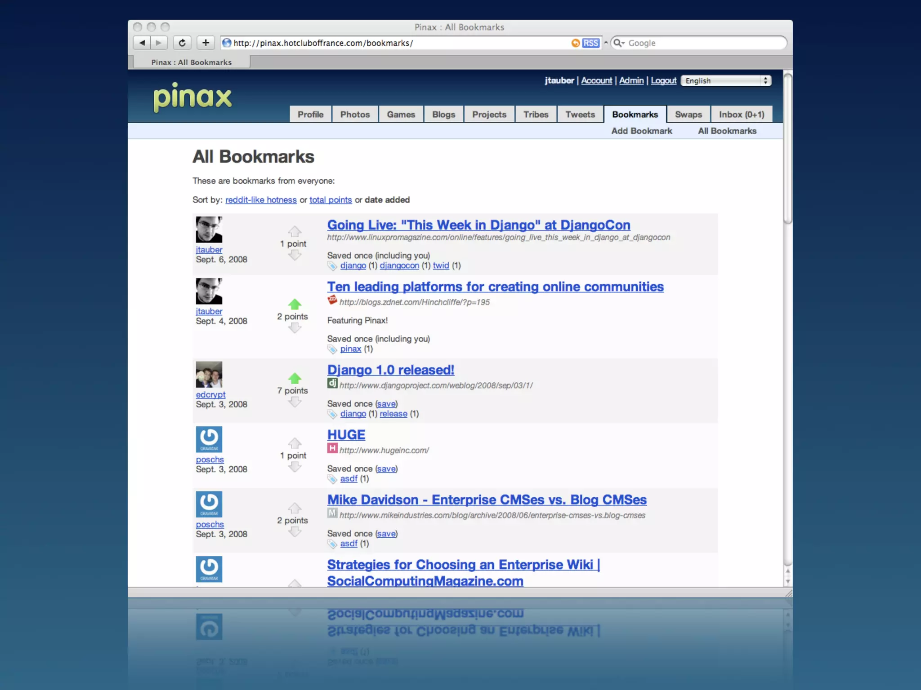Click the reload page icon
The image size is (921, 690).
(182, 43)
